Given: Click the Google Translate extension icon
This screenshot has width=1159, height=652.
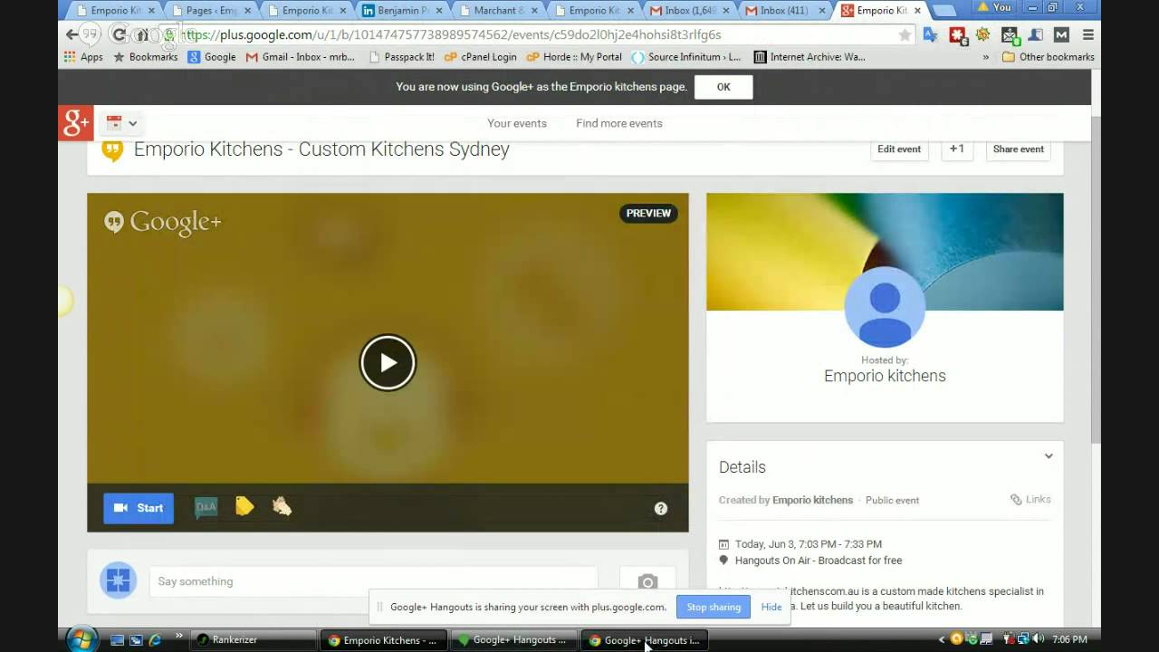Looking at the screenshot, I should (930, 34).
